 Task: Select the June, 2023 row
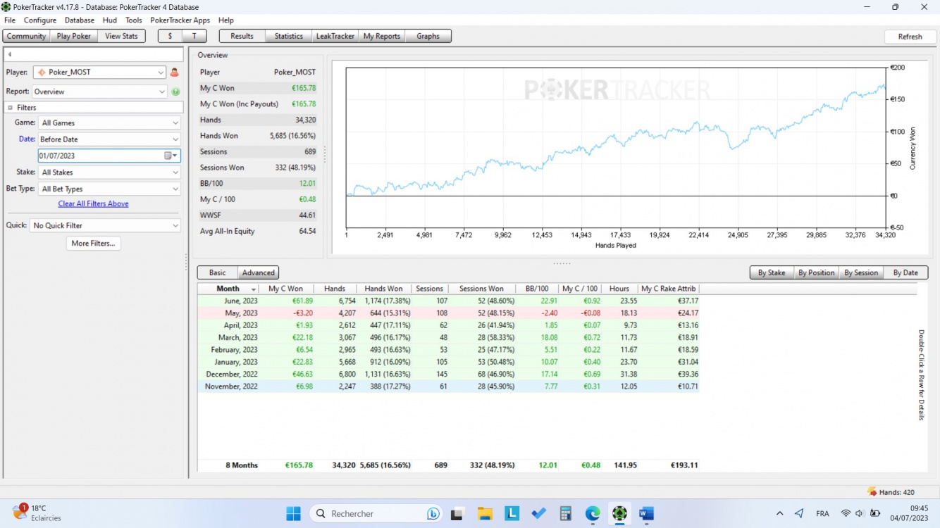448,301
